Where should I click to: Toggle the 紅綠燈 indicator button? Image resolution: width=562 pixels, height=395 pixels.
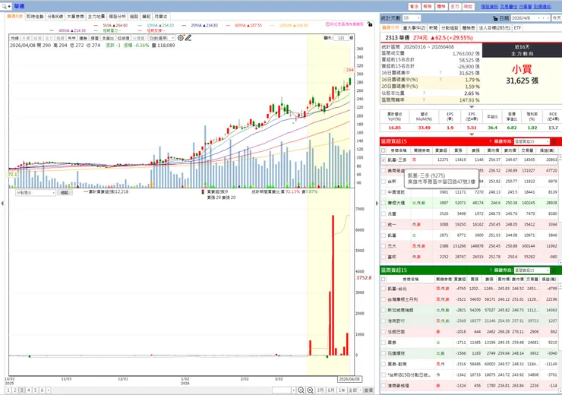pyautogui.click(x=123, y=38)
